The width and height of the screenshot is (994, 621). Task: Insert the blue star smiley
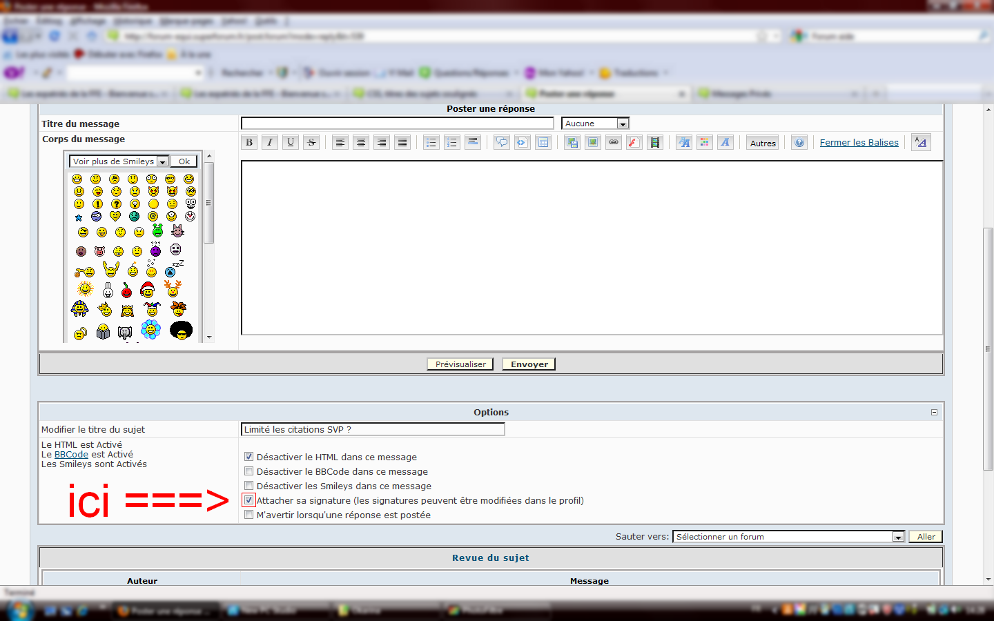[x=79, y=217]
